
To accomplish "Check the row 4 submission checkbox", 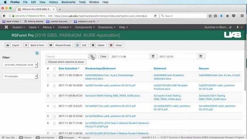I will click(x=54, y=107).
